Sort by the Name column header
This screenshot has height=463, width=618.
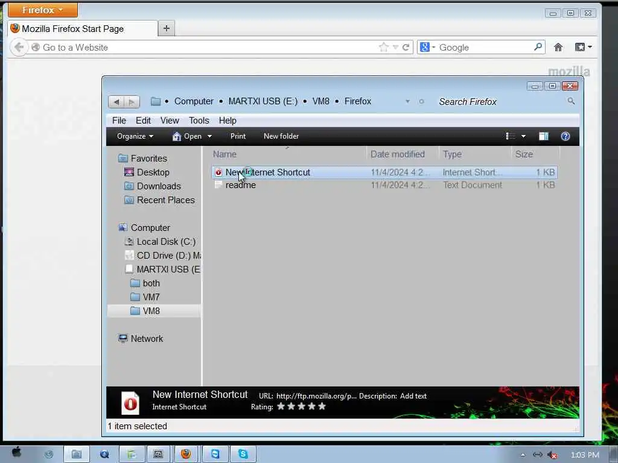288,154
